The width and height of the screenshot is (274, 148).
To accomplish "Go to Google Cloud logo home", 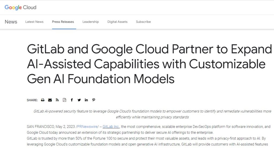I will (x=20, y=7).
